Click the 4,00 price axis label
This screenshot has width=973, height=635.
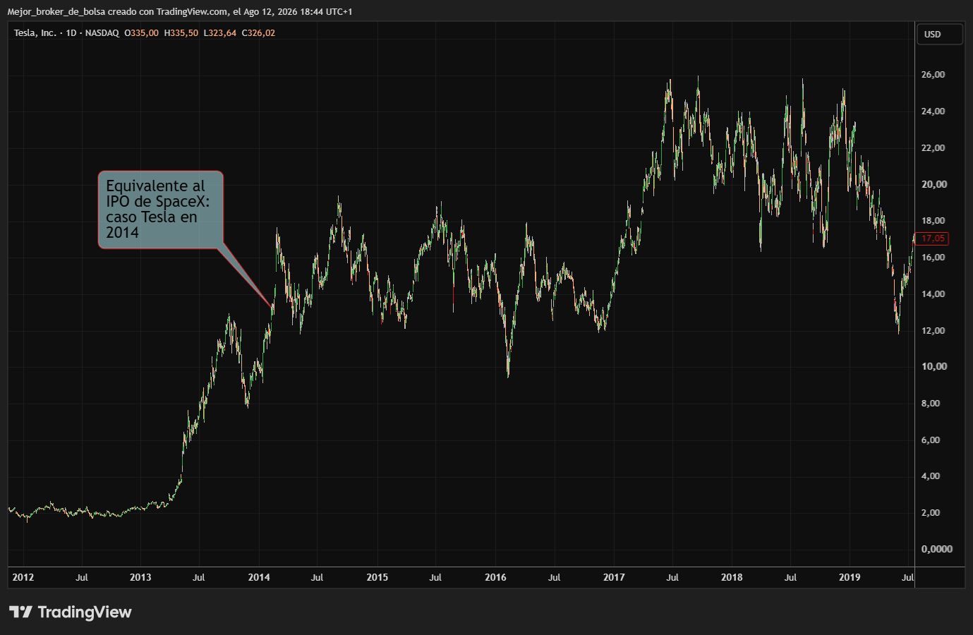[931, 476]
